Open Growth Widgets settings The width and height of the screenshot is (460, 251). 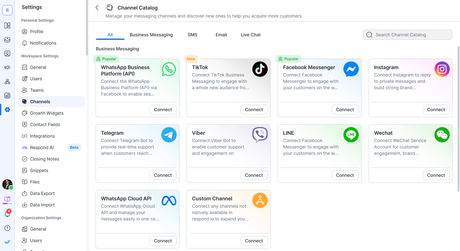[x=46, y=113]
